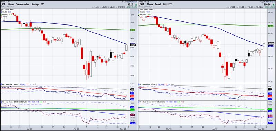Click the green up-arrow beside 63.26

pos(136,4)
